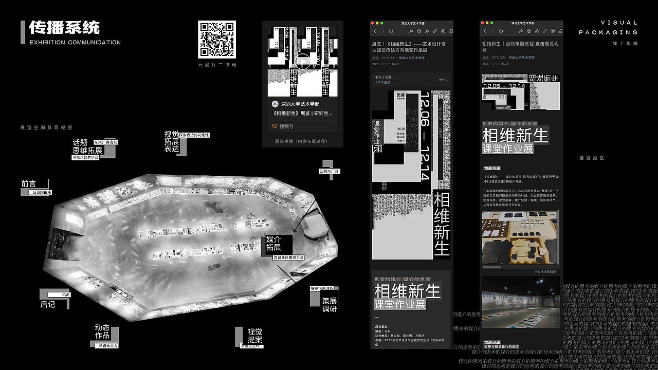658x370 pixels.
Task: Open 深圳大学艺术学部 account link under 回顾策展过程 title
Action: [522, 58]
